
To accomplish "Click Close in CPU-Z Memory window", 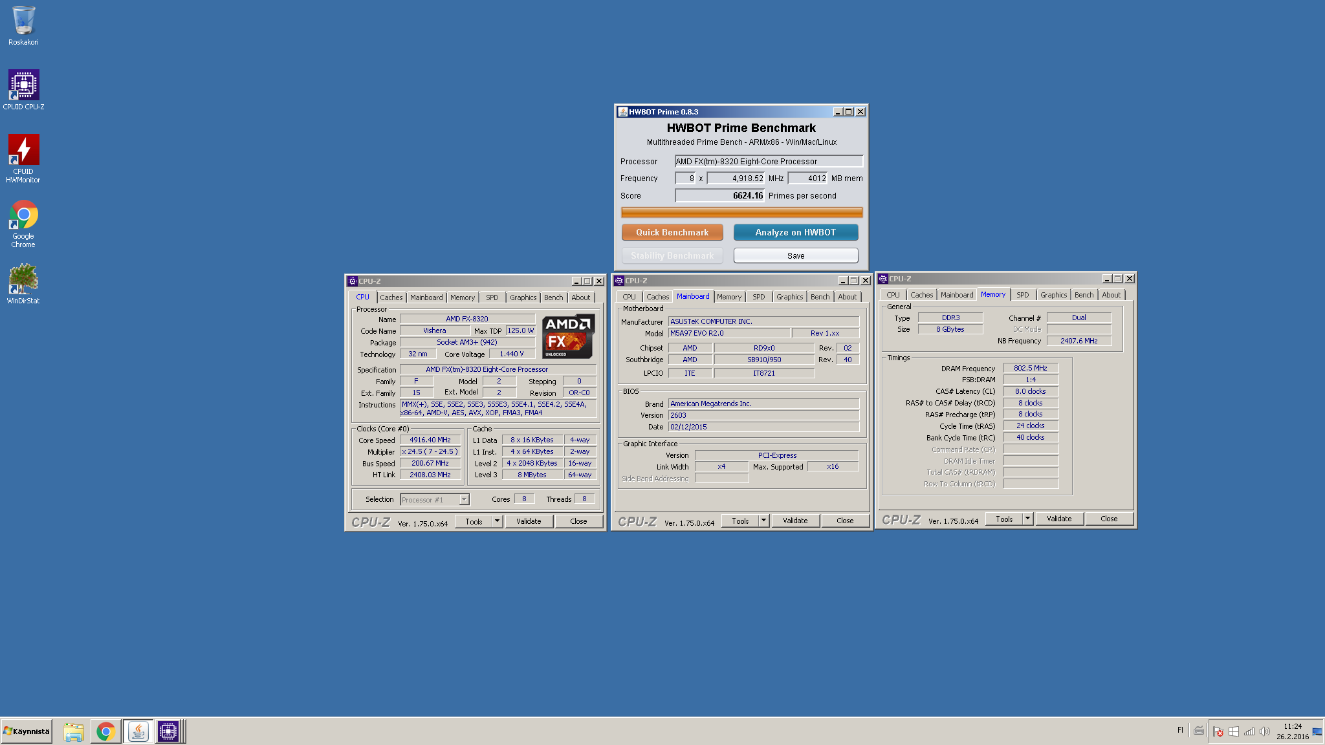I will click(1109, 519).
